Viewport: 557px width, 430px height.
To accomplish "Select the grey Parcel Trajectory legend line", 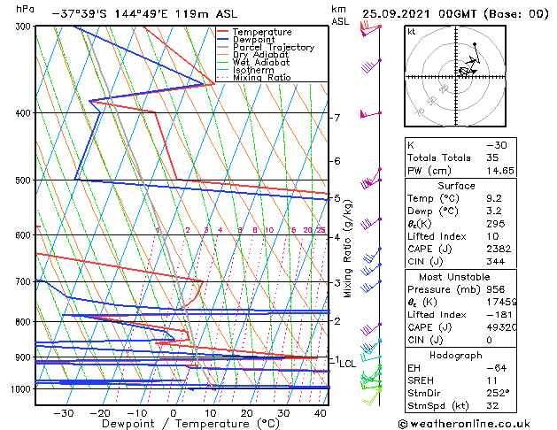I will coord(223,47).
